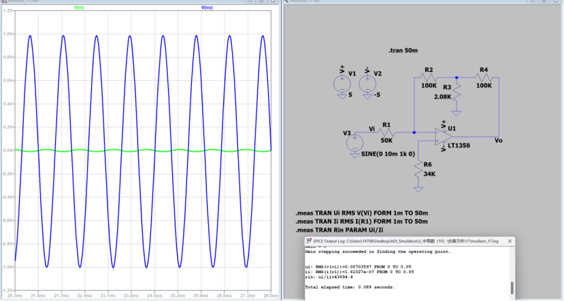Click the Vo net label

pyautogui.click(x=498, y=141)
